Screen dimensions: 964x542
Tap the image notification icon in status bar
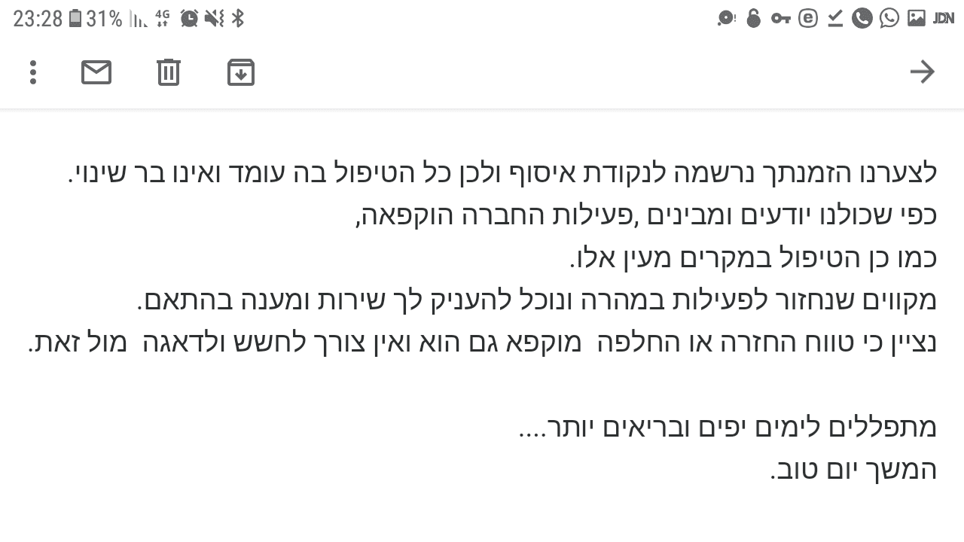(x=917, y=18)
